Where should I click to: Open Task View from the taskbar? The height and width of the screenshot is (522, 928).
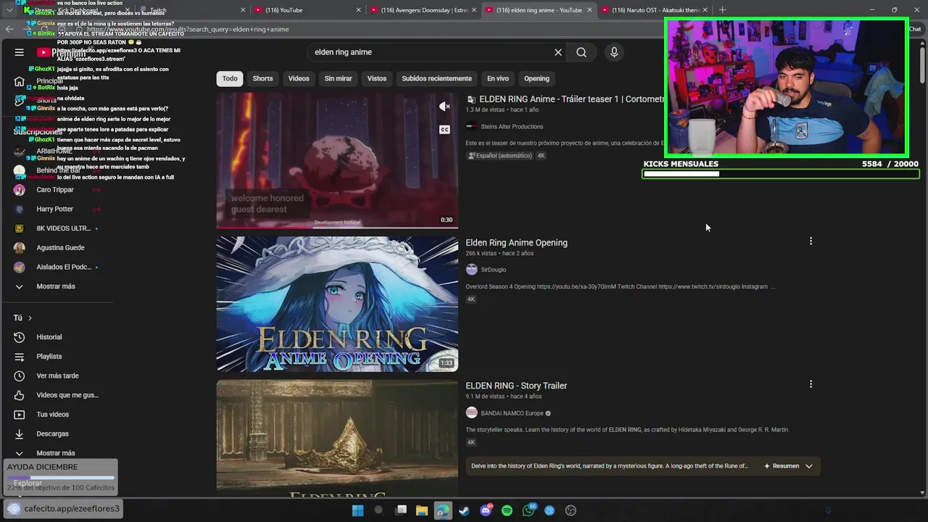[x=401, y=510]
